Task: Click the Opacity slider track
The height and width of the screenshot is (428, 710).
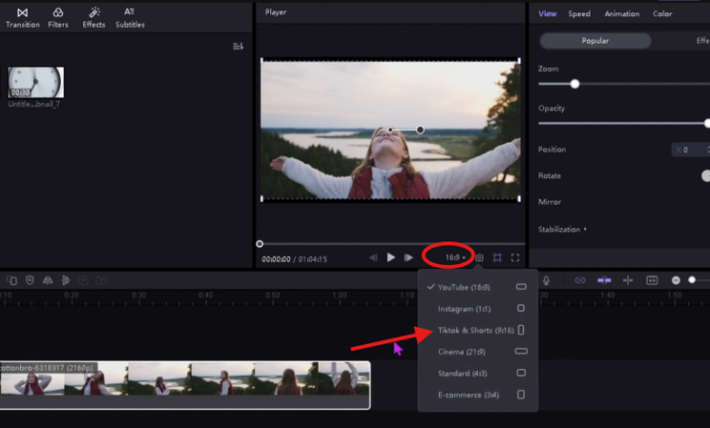Action: pyautogui.click(x=624, y=123)
